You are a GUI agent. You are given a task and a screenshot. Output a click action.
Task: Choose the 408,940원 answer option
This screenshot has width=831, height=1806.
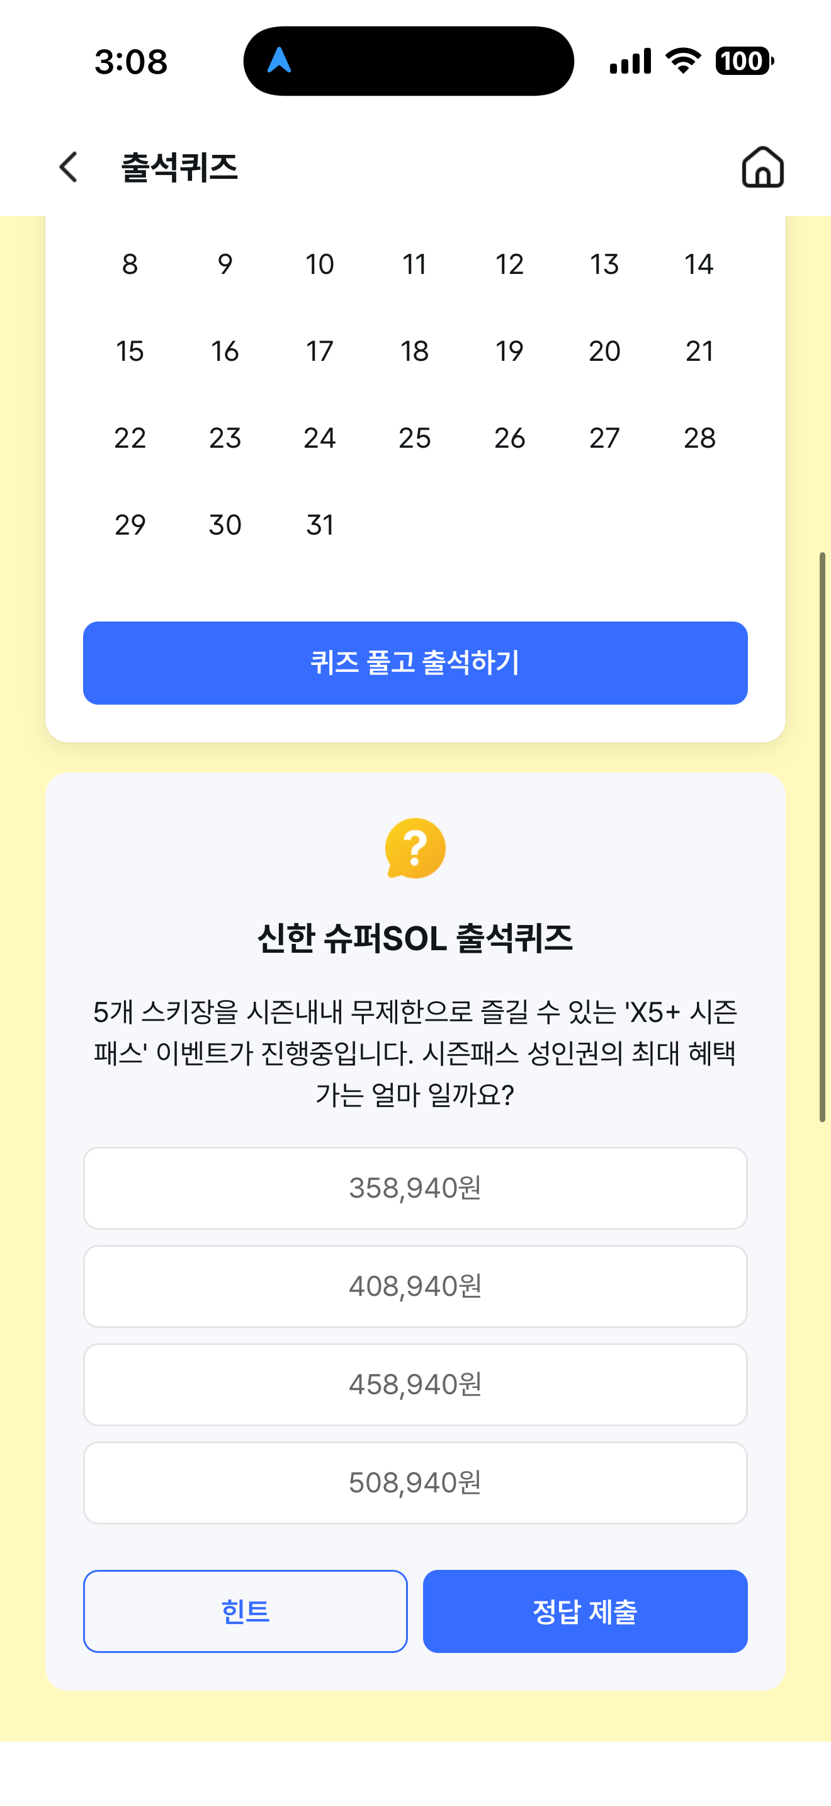(415, 1286)
